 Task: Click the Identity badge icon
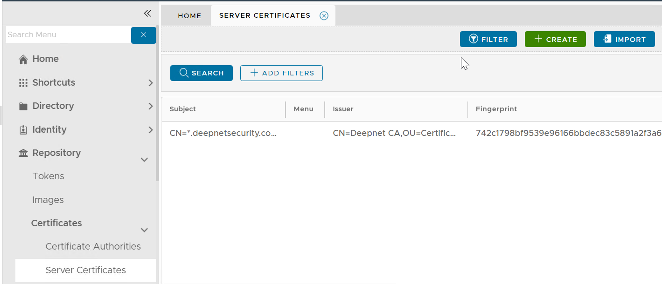23,130
